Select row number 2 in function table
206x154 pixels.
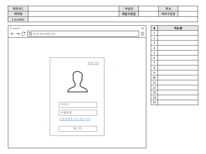(174, 38)
